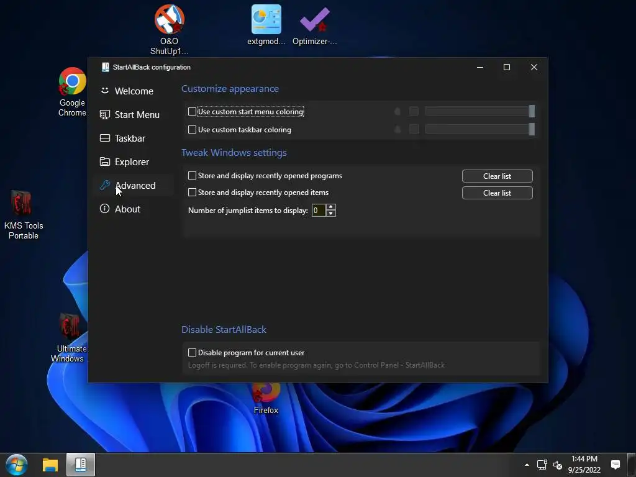Click the start menu color drop icon
Screen dimensions: 636x477
tap(397, 111)
